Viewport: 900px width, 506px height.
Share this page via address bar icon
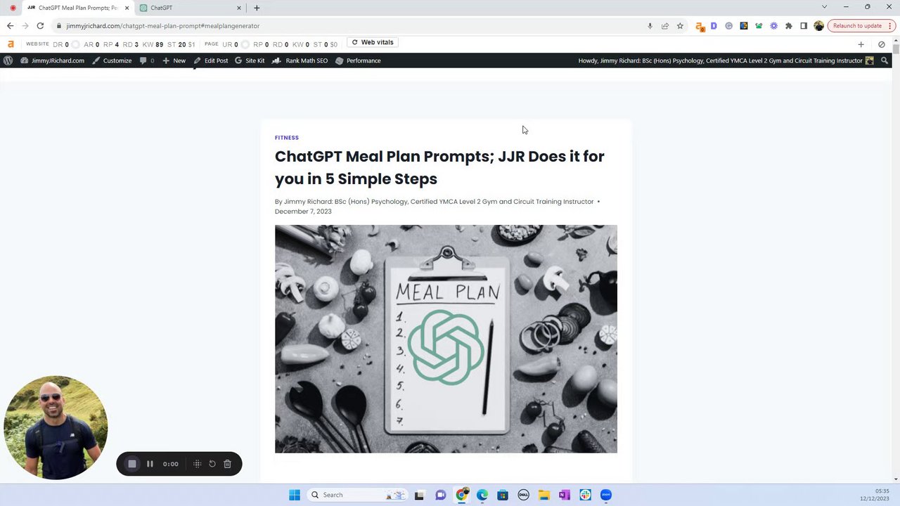click(x=664, y=26)
